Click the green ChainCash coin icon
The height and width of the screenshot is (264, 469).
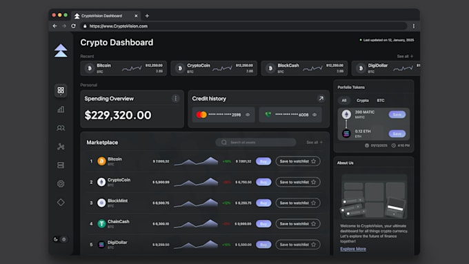101,223
